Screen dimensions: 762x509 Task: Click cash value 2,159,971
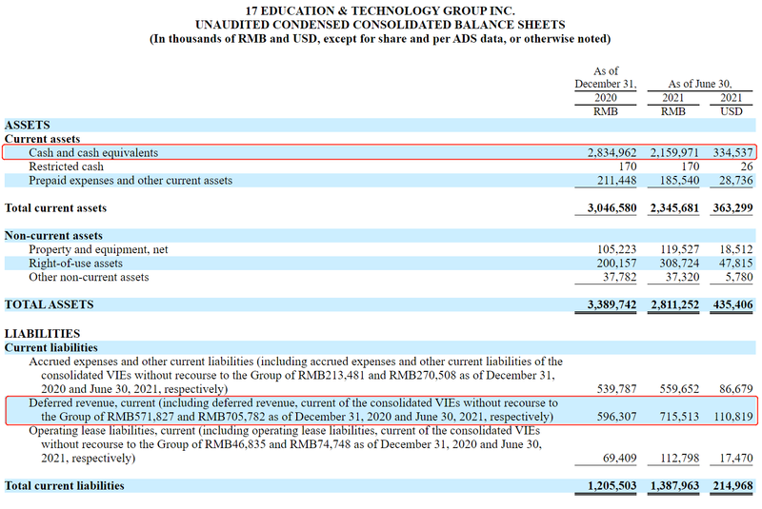point(674,153)
